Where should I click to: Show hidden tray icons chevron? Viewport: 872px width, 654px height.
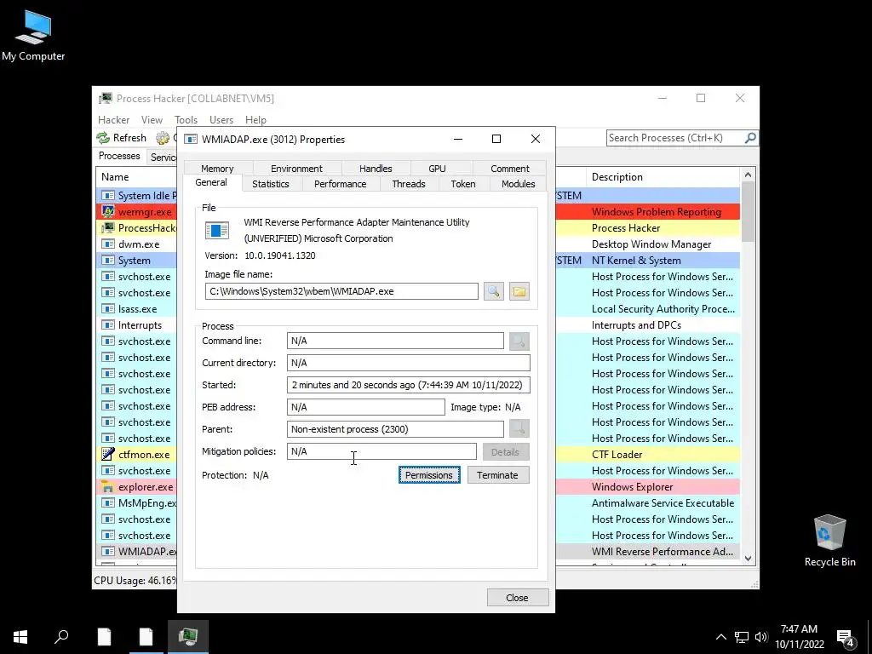click(720, 637)
